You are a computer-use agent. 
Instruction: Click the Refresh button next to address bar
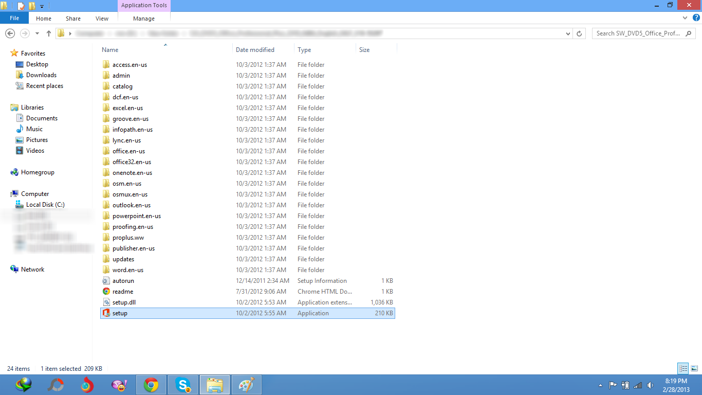pyautogui.click(x=579, y=33)
